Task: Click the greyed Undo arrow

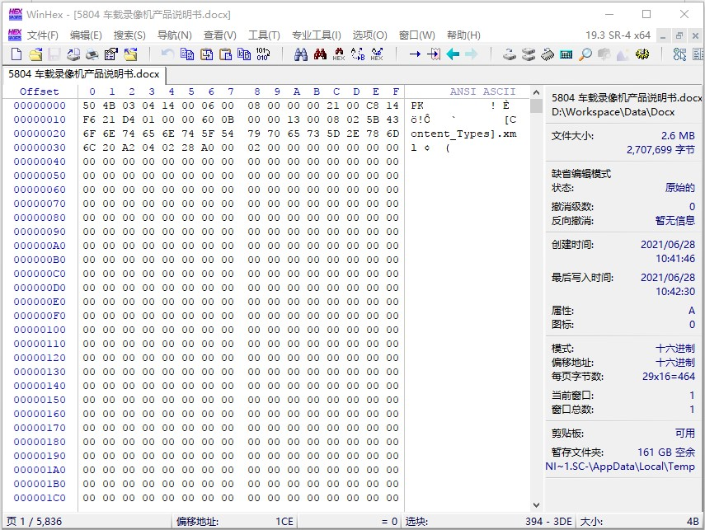Action: (167, 54)
